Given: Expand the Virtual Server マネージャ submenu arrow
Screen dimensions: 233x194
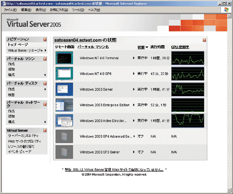Looking at the screenshot, I should (45, 50).
